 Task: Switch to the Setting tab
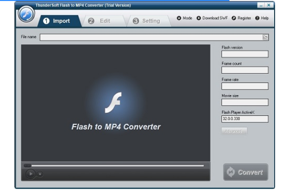click(x=148, y=21)
